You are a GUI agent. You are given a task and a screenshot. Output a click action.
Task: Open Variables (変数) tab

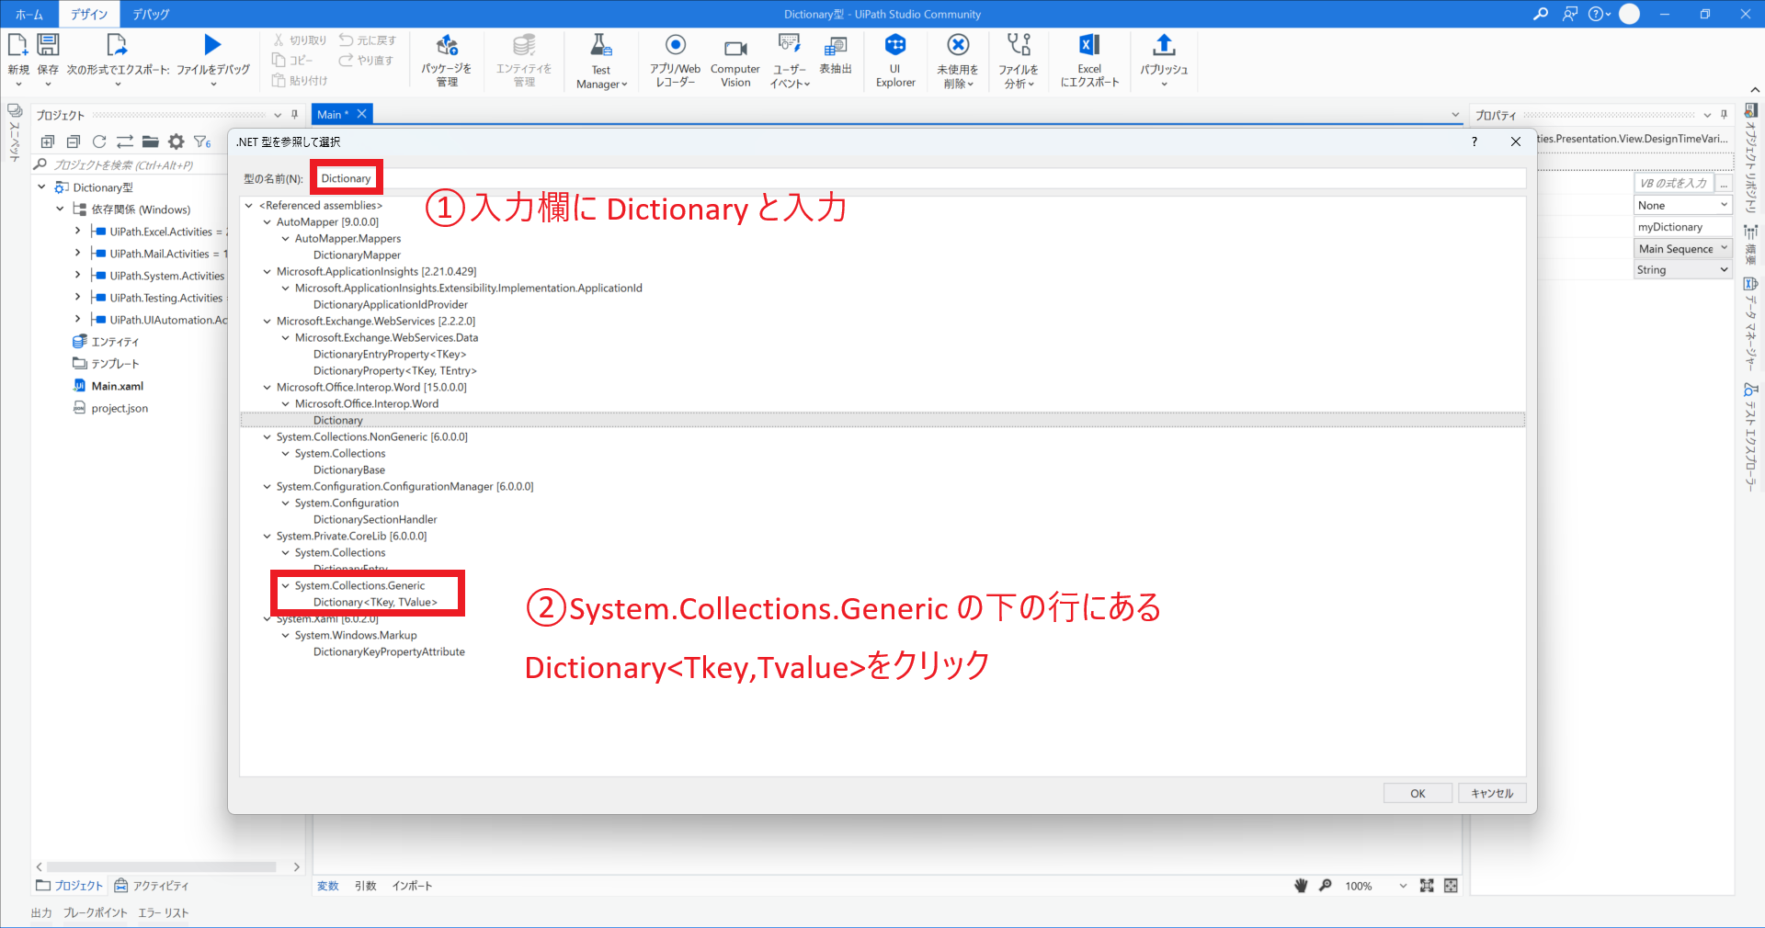[328, 886]
